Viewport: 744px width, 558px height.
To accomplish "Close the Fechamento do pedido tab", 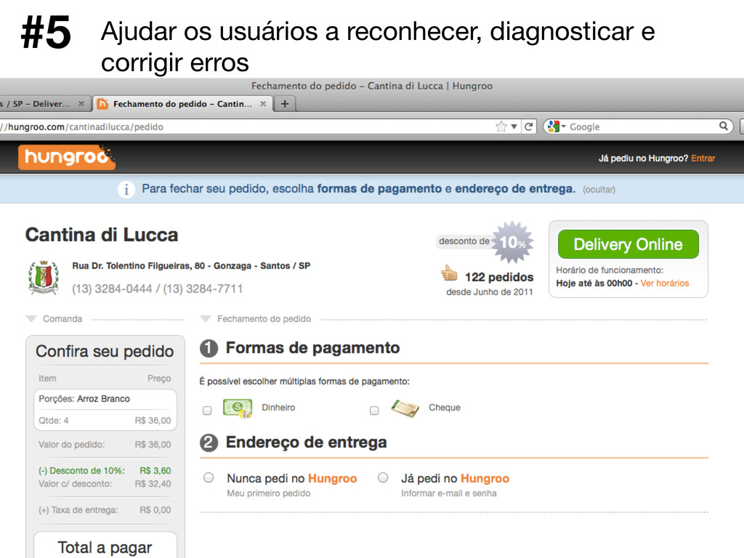I will [263, 103].
